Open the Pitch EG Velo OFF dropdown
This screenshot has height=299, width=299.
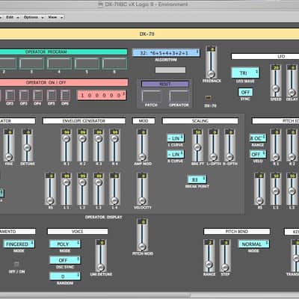pos(258,154)
